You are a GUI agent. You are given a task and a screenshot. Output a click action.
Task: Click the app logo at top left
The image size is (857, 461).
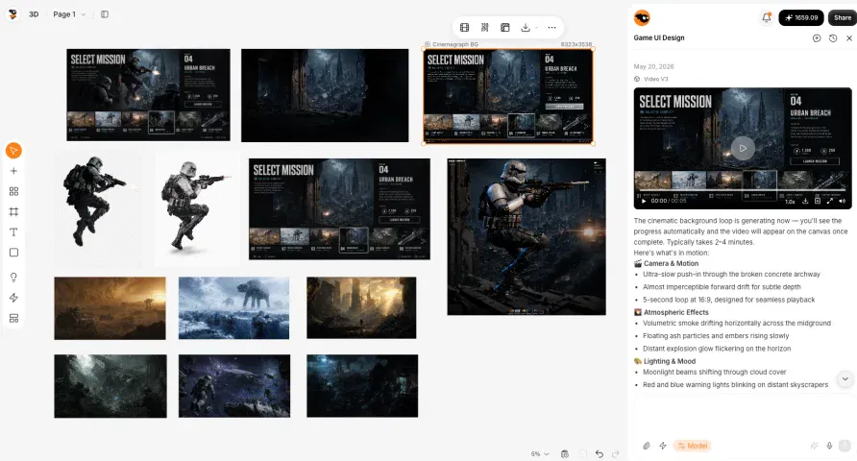tap(12, 14)
